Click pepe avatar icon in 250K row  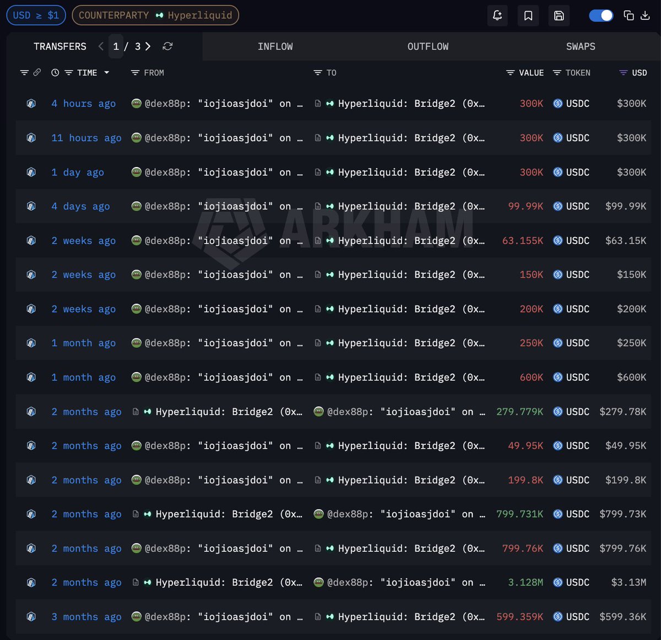(136, 343)
